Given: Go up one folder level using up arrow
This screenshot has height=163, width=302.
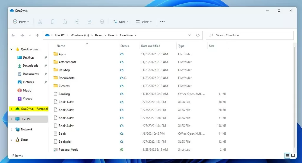Looking at the screenshot, I should coord(37,35).
